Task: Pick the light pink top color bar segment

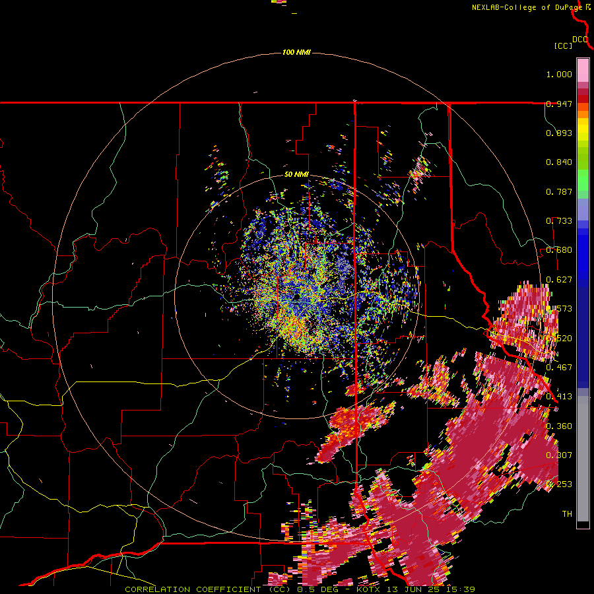Action: tap(583, 71)
